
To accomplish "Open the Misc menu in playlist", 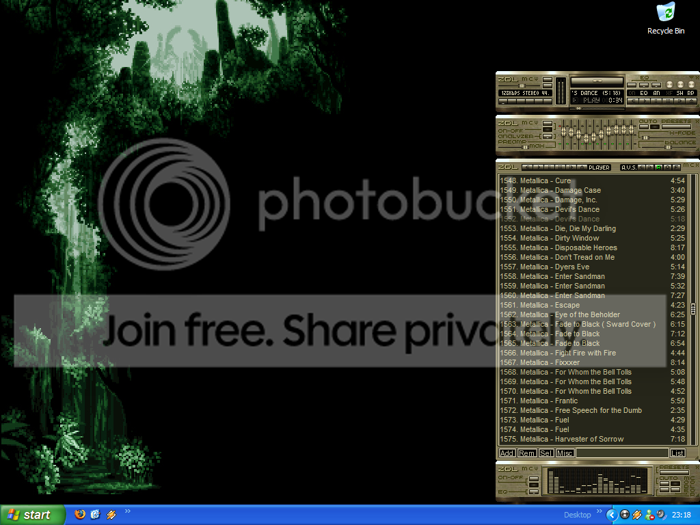I will click(565, 453).
